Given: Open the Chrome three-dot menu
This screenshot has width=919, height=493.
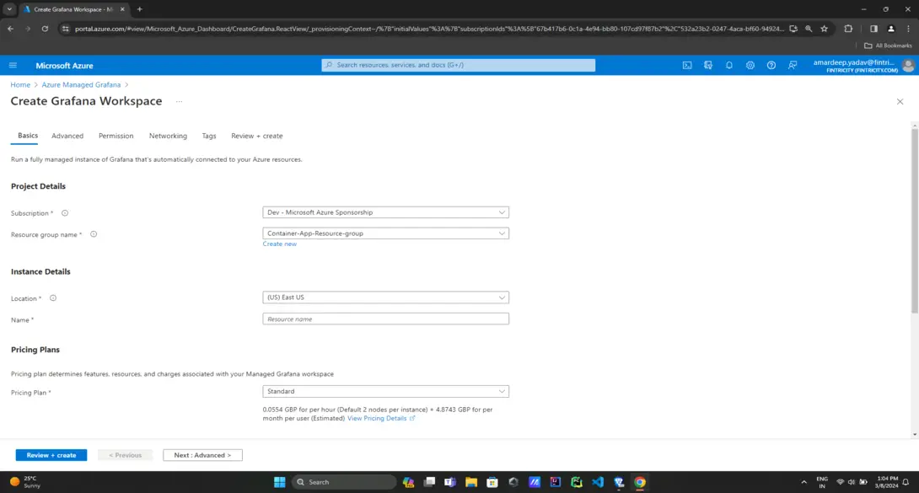Looking at the screenshot, I should coord(908,29).
